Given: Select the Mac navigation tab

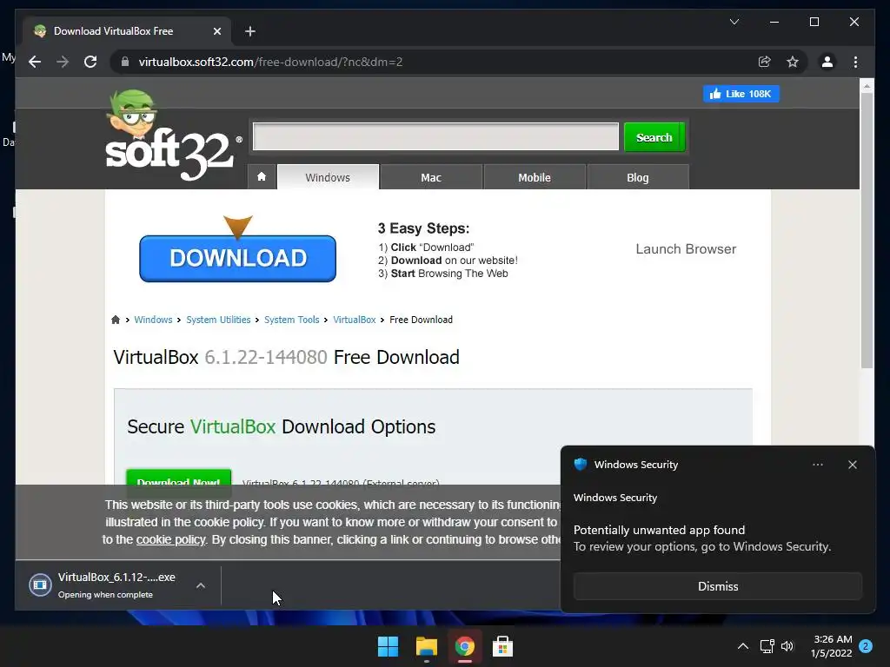Looking at the screenshot, I should 431,177.
